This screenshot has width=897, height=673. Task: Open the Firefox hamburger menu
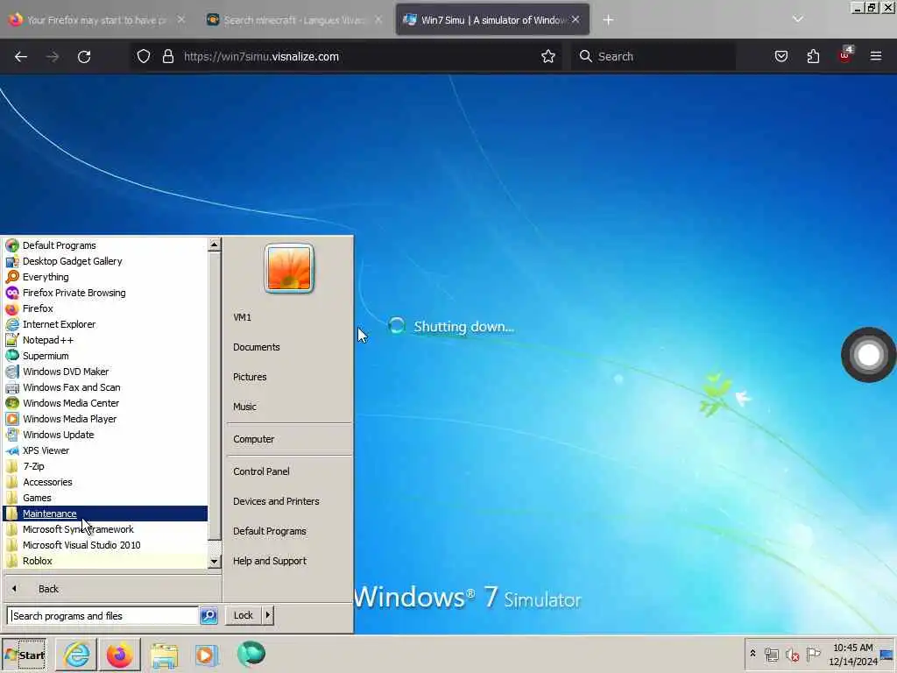[876, 56]
